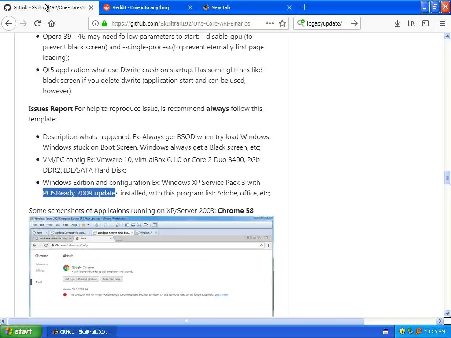Select GitHub taskbar window button
The image size is (451, 338).
pyautogui.click(x=81, y=332)
